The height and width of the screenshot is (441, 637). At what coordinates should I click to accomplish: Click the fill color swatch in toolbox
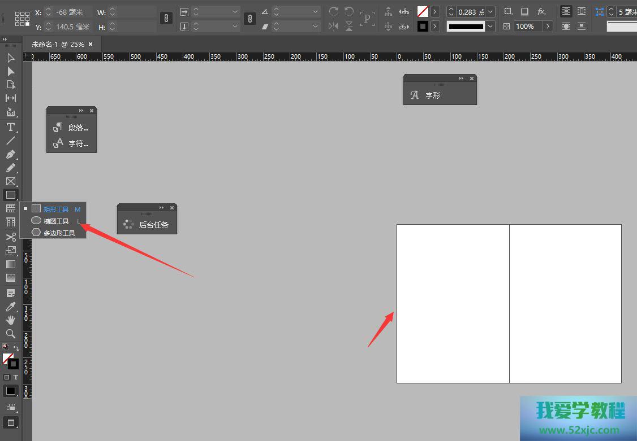pos(7,359)
